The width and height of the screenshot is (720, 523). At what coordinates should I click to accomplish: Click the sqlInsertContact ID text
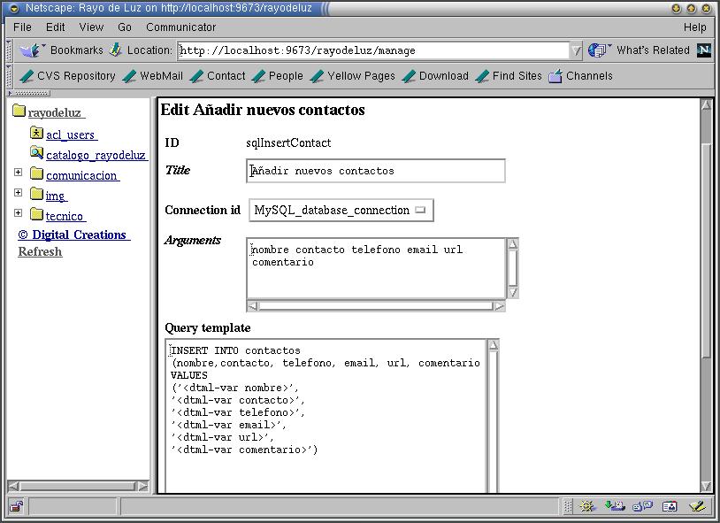[288, 143]
